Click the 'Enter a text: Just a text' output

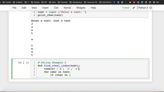click(51, 21)
